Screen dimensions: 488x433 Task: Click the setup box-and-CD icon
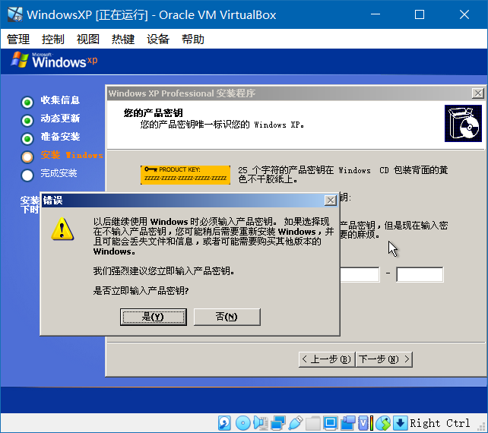(x=463, y=123)
